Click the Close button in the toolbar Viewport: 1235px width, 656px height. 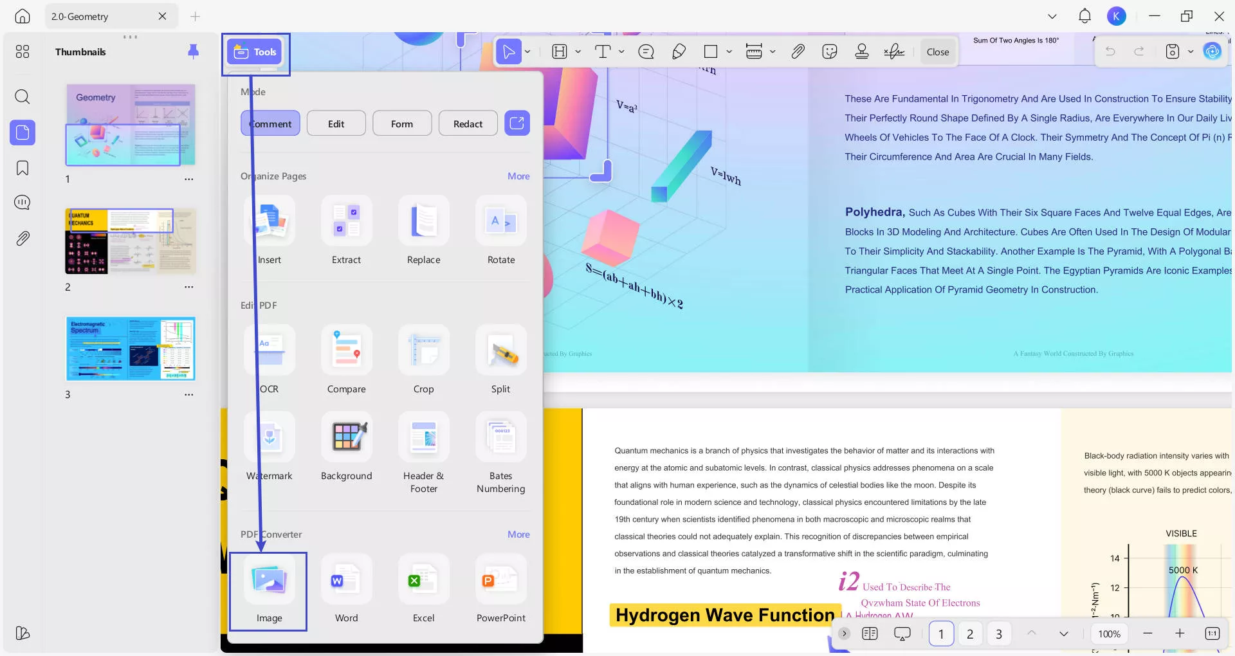(937, 51)
